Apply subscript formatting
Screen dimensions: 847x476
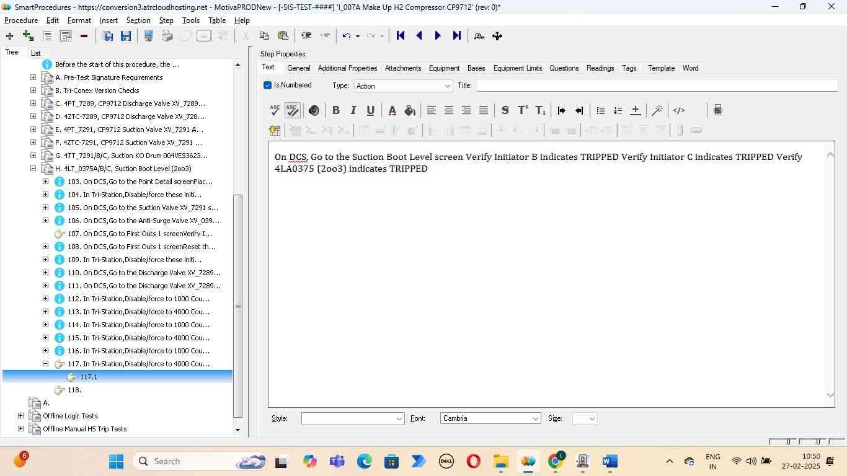[540, 110]
